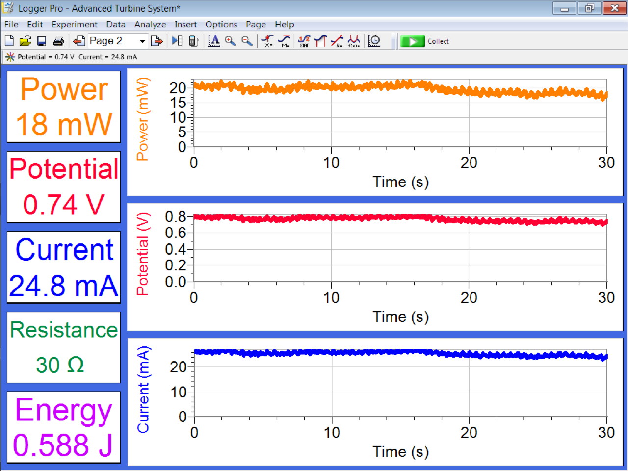Click the Energy 0.588 J meter box

(x=64, y=427)
